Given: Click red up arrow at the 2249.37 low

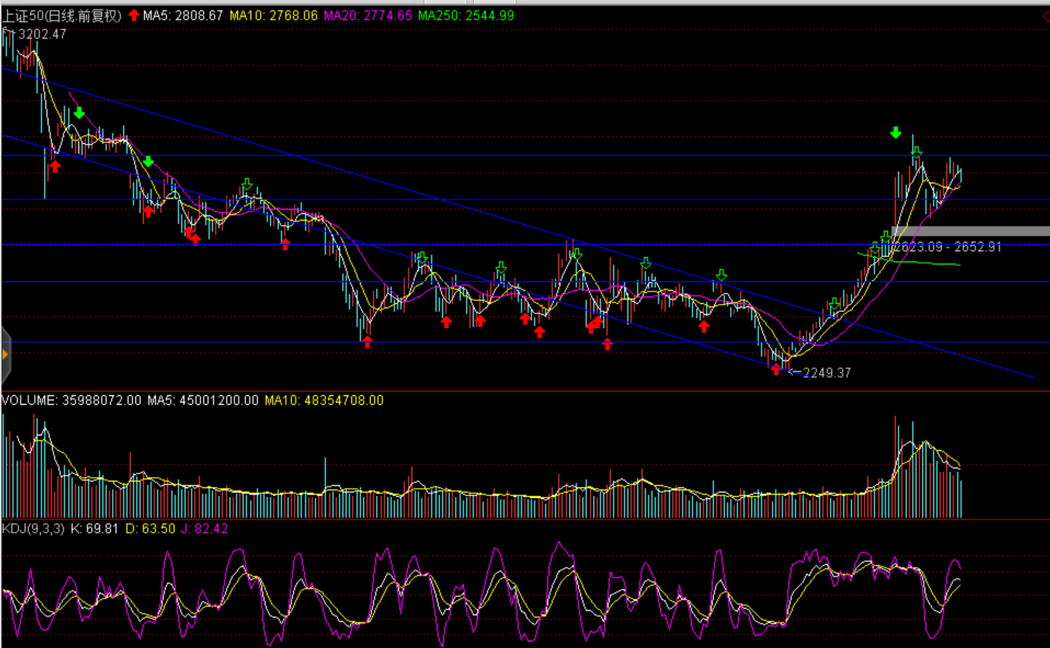Looking at the screenshot, I should [x=776, y=370].
